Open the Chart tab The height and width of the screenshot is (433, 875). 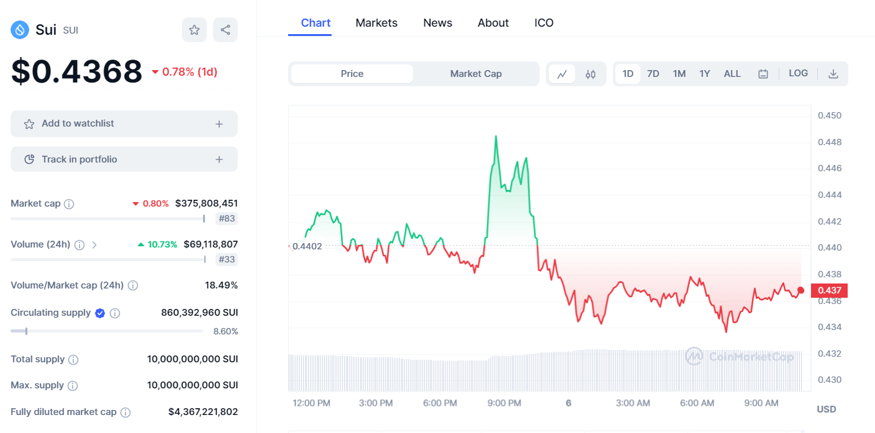point(315,23)
